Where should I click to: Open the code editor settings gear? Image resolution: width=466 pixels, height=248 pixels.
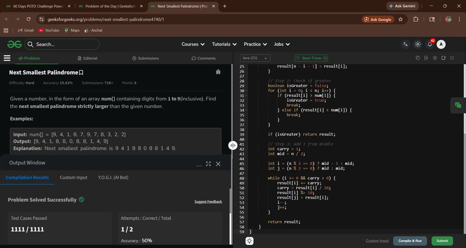435,58
